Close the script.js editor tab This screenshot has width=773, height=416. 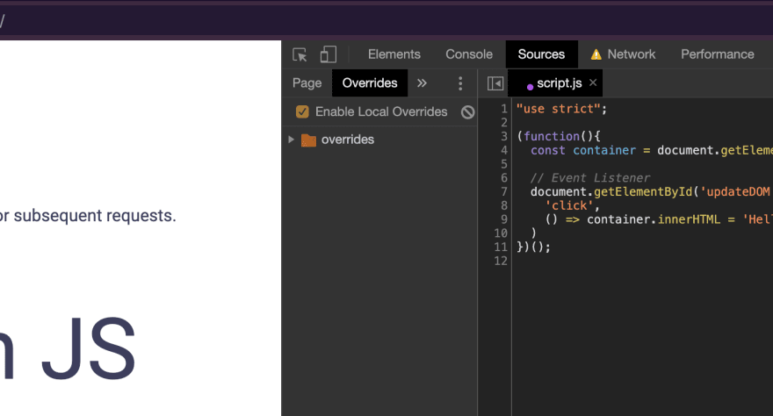(593, 82)
